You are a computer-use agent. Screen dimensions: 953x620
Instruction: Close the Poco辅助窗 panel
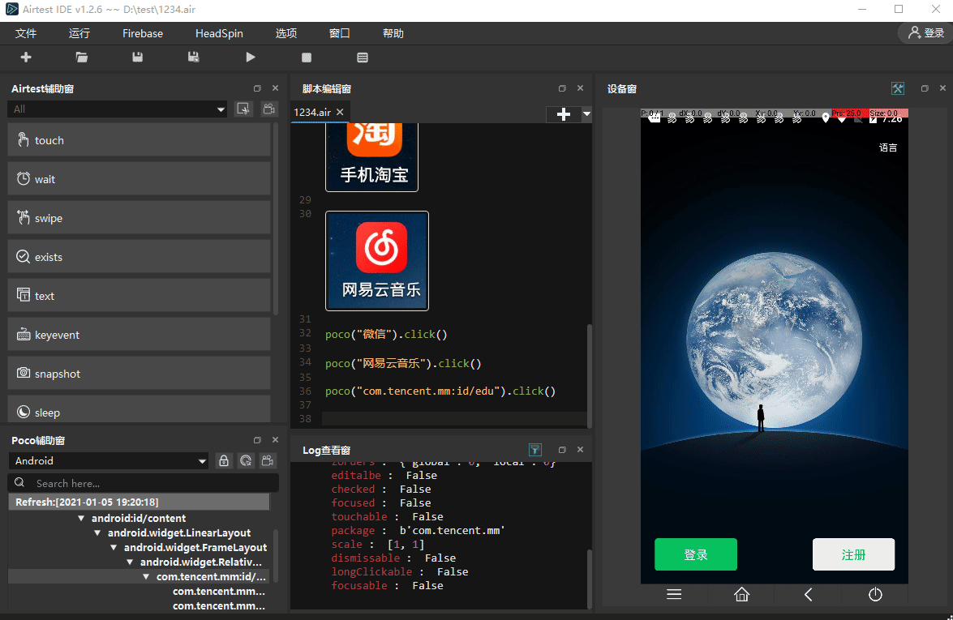[x=275, y=440]
